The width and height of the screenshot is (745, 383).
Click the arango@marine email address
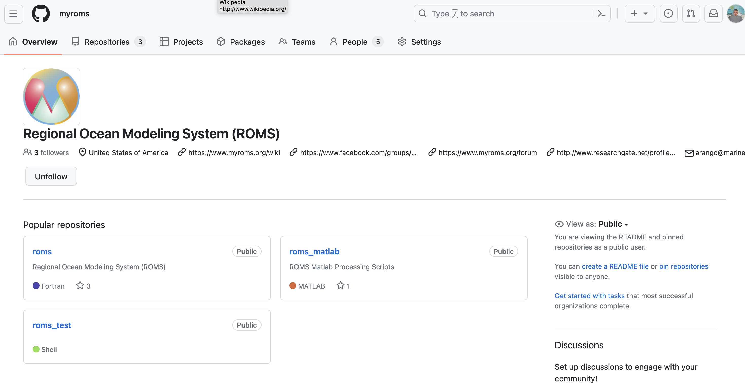pos(720,152)
